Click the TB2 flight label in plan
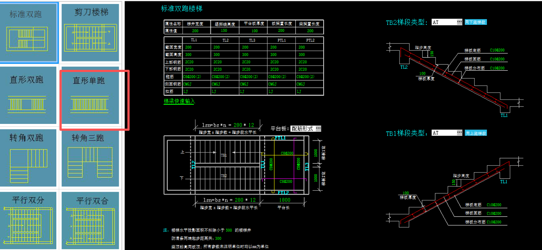Screen dimensions: 542x250 click(x=224, y=175)
